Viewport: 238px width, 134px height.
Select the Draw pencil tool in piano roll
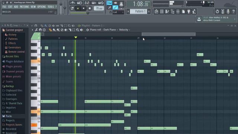point(50,30)
